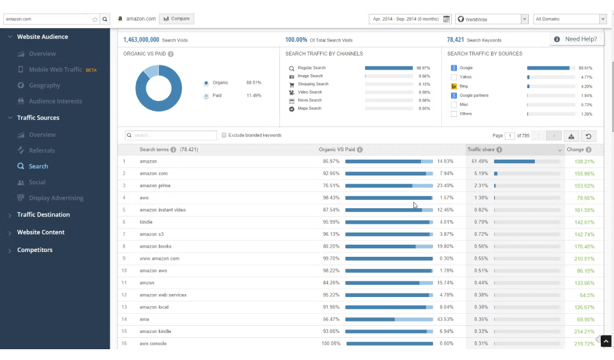The height and width of the screenshot is (360, 614).
Task: Expand the Website Content section
Action: click(10, 233)
